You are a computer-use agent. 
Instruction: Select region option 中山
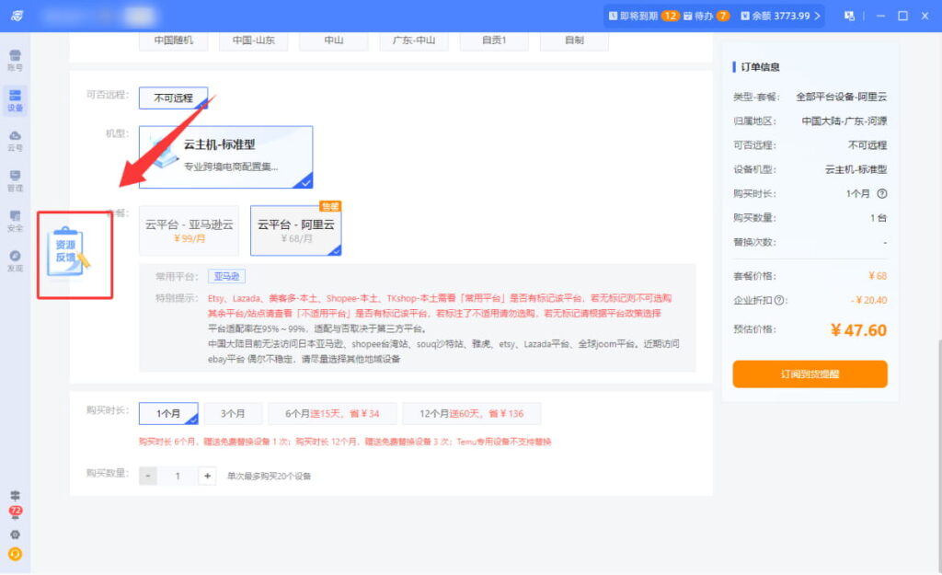pyautogui.click(x=334, y=40)
